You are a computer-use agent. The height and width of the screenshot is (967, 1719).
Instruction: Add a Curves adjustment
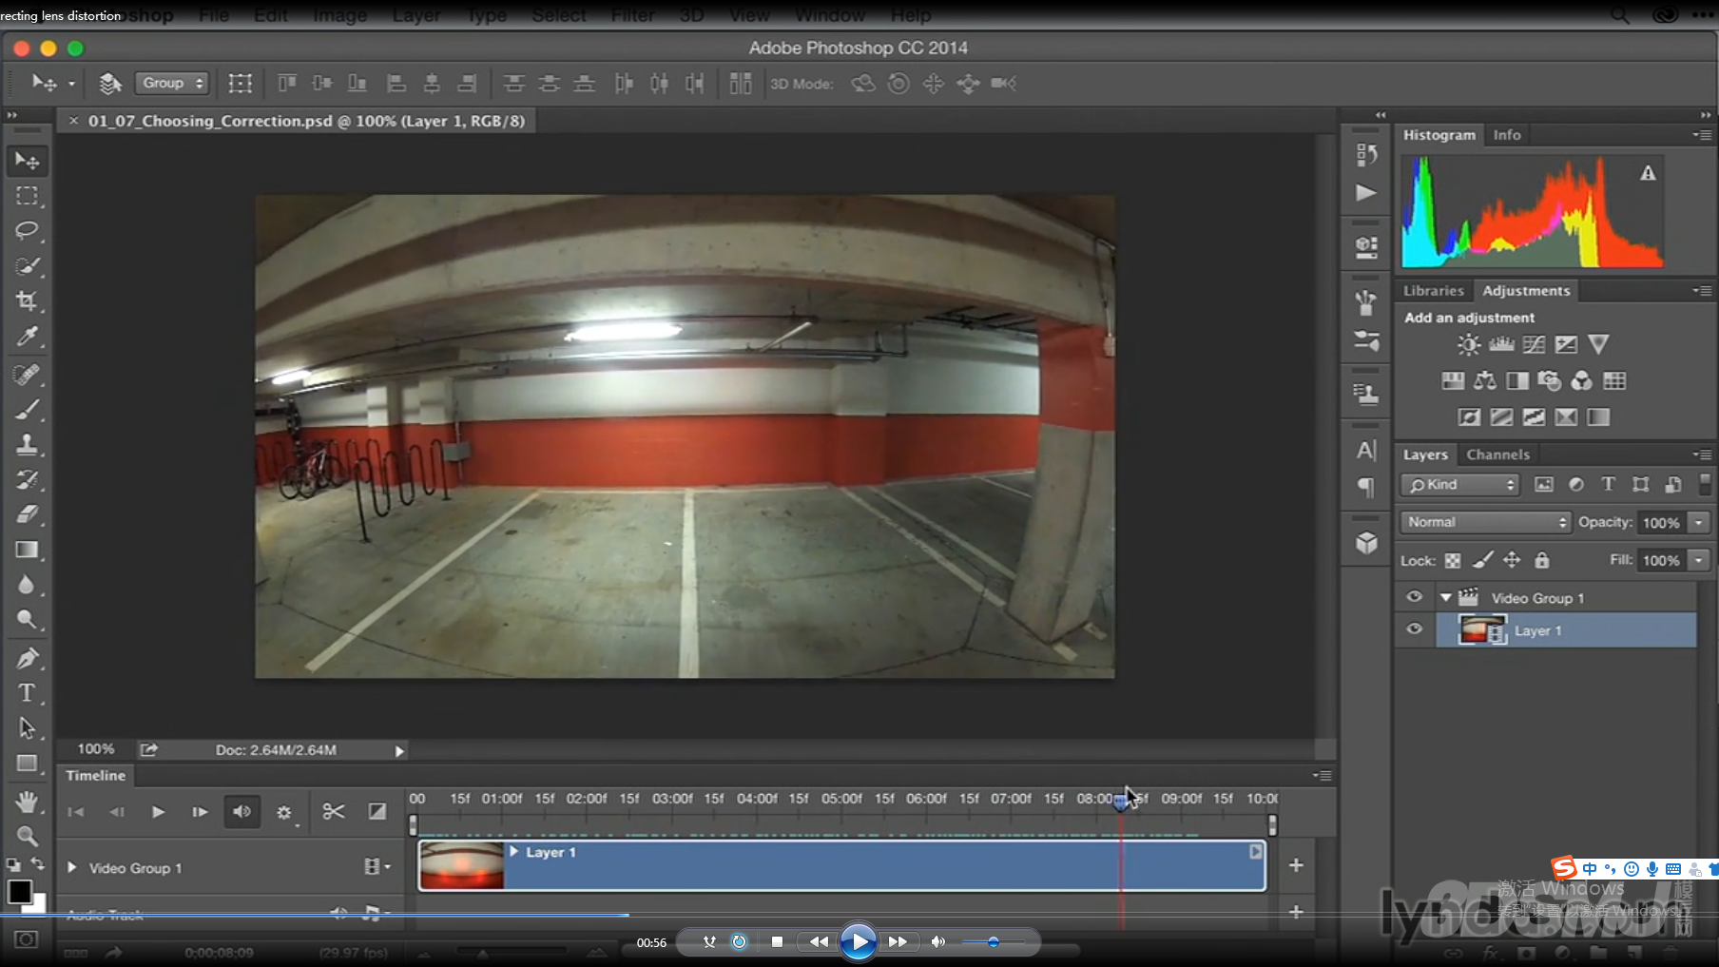click(x=1534, y=344)
